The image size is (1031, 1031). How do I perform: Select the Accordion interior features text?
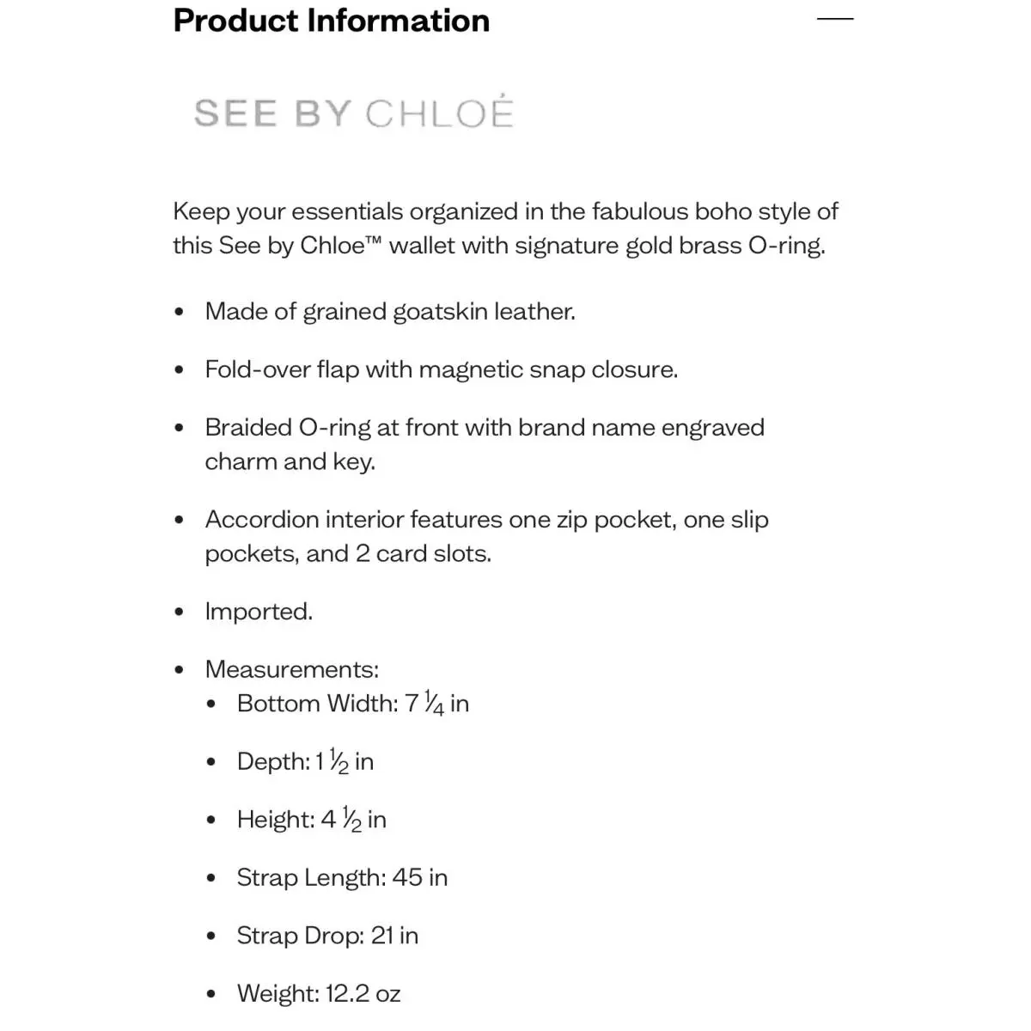tap(486, 536)
